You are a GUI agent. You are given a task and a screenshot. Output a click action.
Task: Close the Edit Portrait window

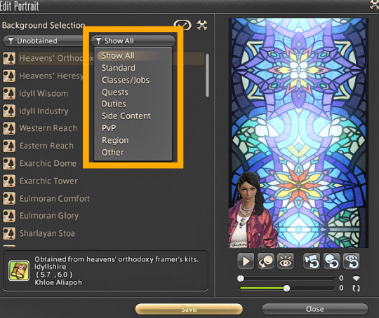[314, 309]
